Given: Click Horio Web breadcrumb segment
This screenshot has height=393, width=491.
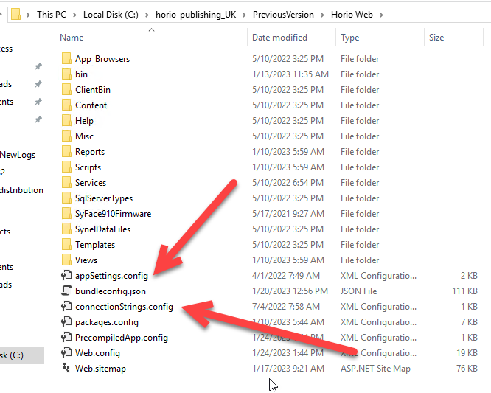Looking at the screenshot, I should tap(352, 15).
